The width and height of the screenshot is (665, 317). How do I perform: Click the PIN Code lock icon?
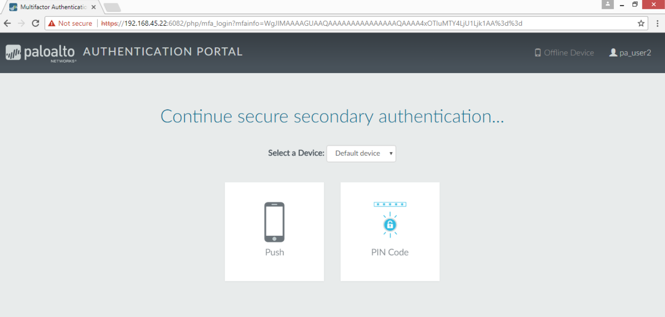coord(390,224)
